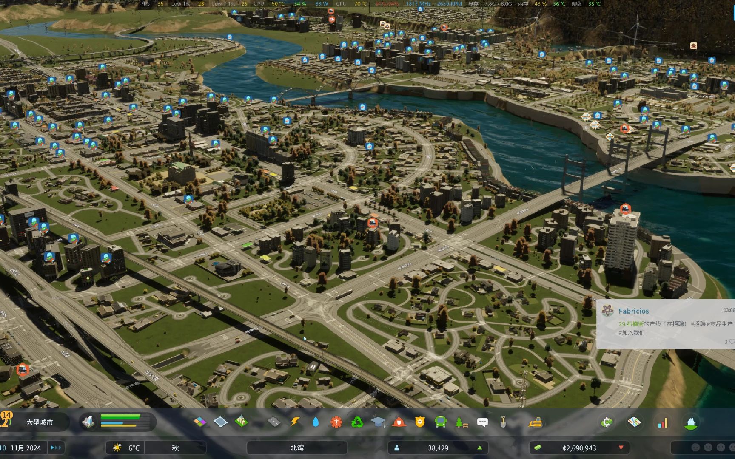Open the Districts and areas tool

[221, 422]
